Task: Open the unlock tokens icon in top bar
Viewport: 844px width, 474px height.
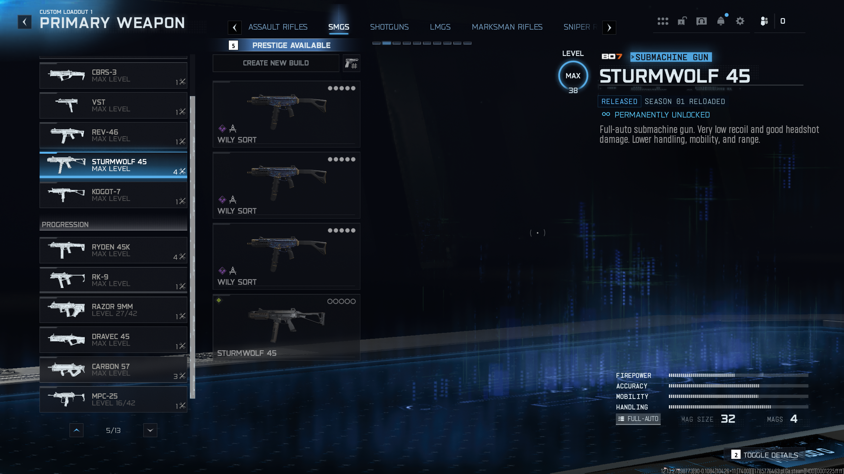Action: click(682, 21)
